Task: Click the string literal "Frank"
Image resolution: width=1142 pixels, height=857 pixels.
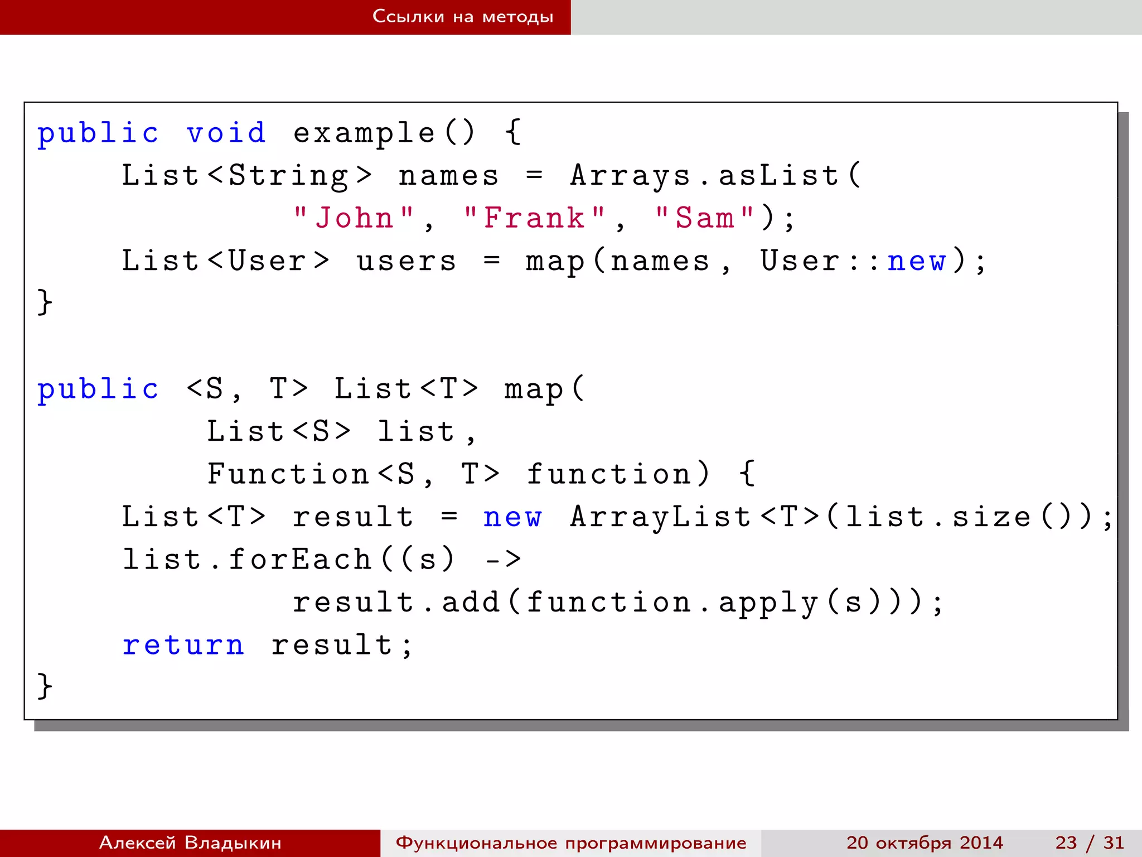Action: click(534, 218)
